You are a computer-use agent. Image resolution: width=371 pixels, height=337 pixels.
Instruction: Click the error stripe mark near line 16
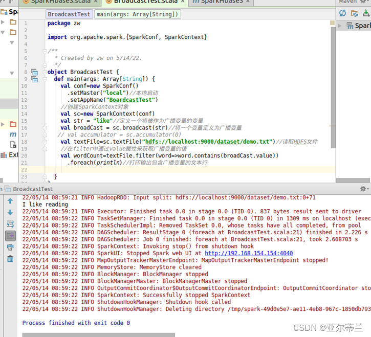[332, 126]
